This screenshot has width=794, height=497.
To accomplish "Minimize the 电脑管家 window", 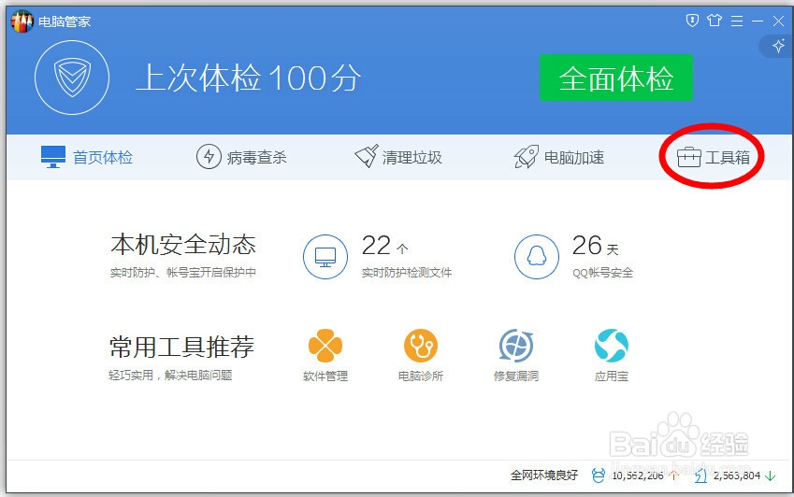I will pyautogui.click(x=758, y=21).
